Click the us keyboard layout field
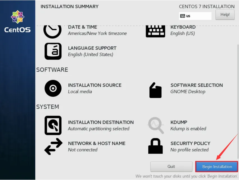Screen dimensions: 239x180 pyautogui.click(x=195, y=16)
